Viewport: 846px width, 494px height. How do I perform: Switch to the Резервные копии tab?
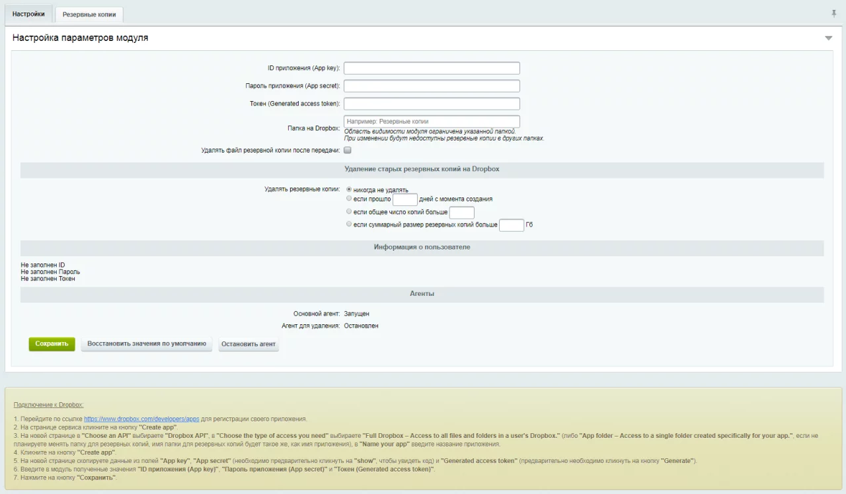pos(89,15)
